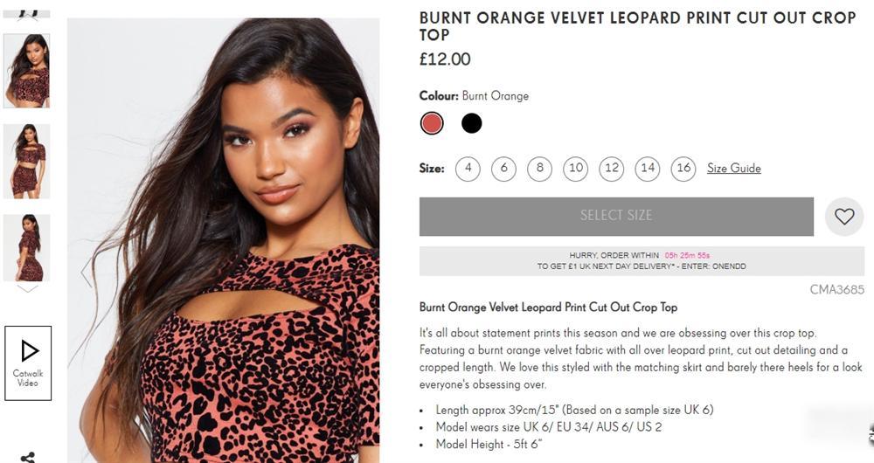Select size 8

coord(539,169)
